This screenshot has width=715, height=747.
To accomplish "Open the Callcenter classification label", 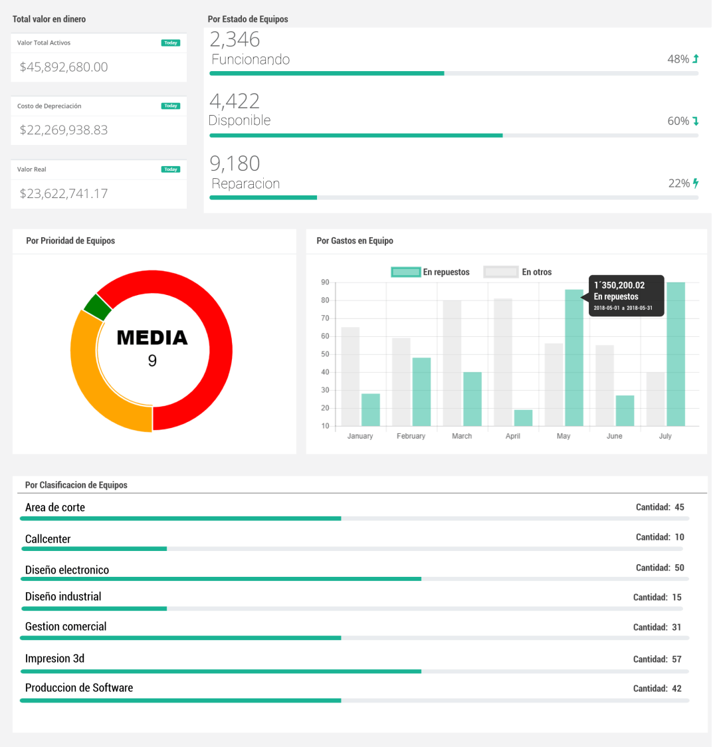I will (x=48, y=539).
